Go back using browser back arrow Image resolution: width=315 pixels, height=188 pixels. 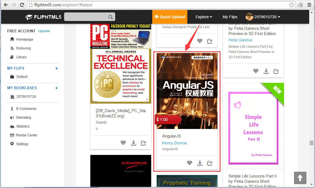(x=6, y=5)
